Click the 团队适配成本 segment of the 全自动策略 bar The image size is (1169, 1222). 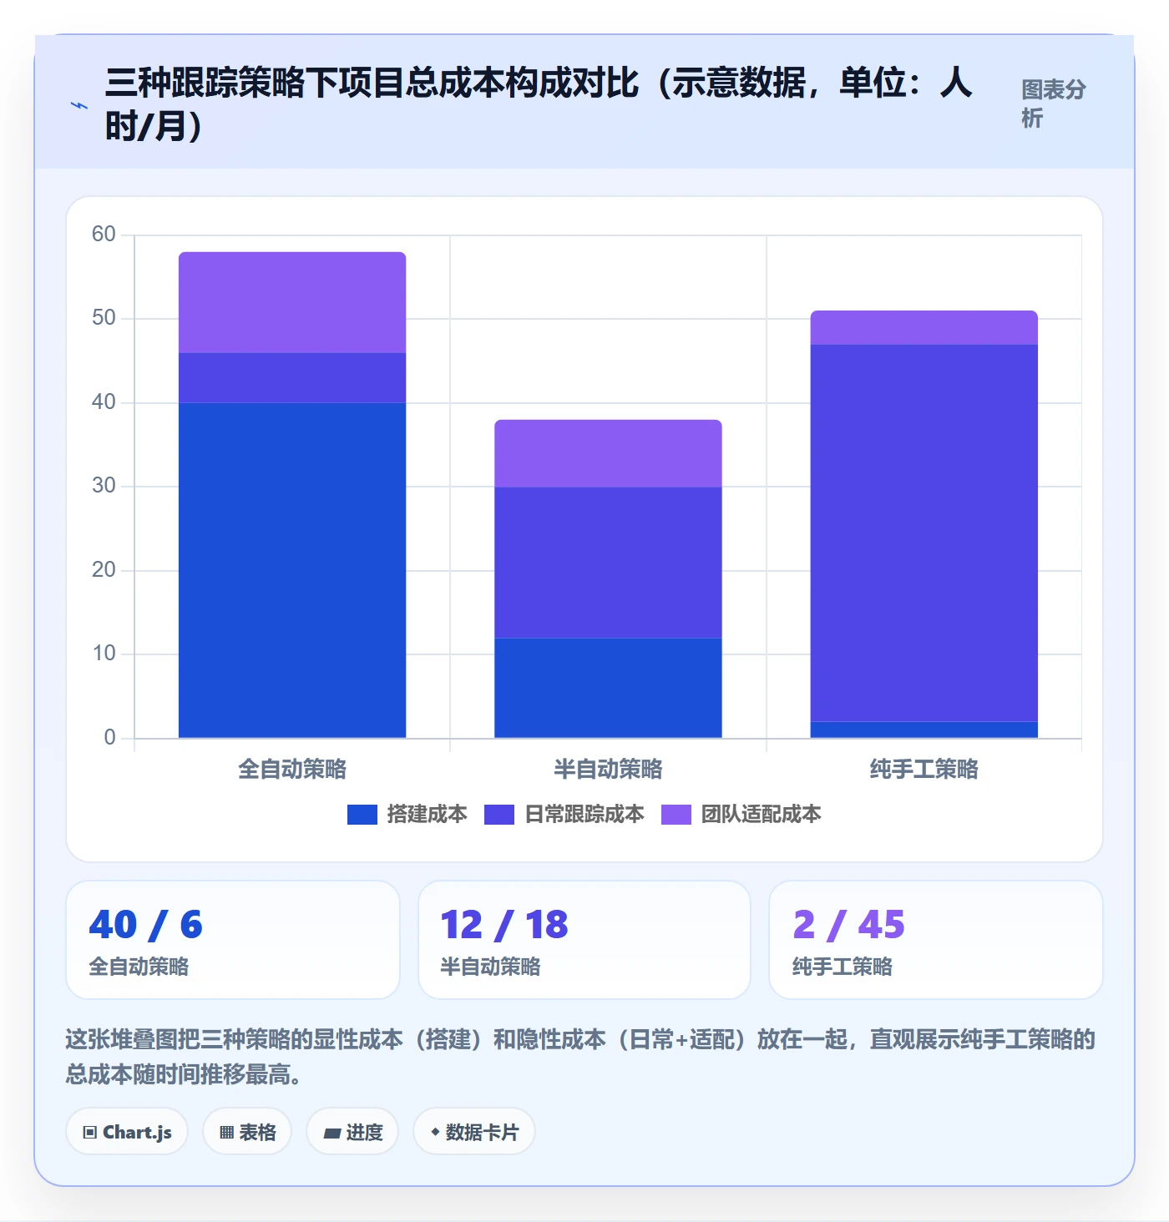coord(292,302)
